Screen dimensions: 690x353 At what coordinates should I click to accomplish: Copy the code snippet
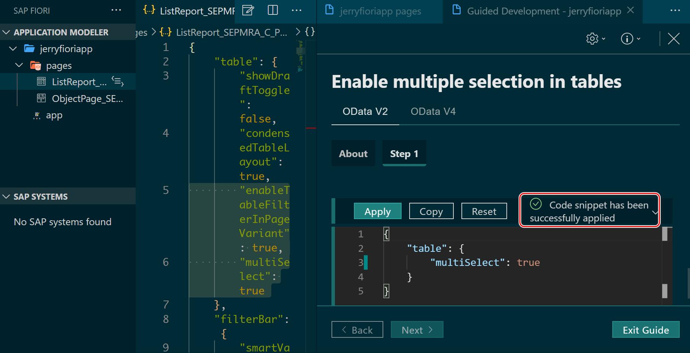431,211
